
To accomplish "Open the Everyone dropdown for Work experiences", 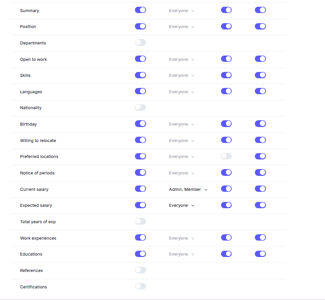I will 181,238.
